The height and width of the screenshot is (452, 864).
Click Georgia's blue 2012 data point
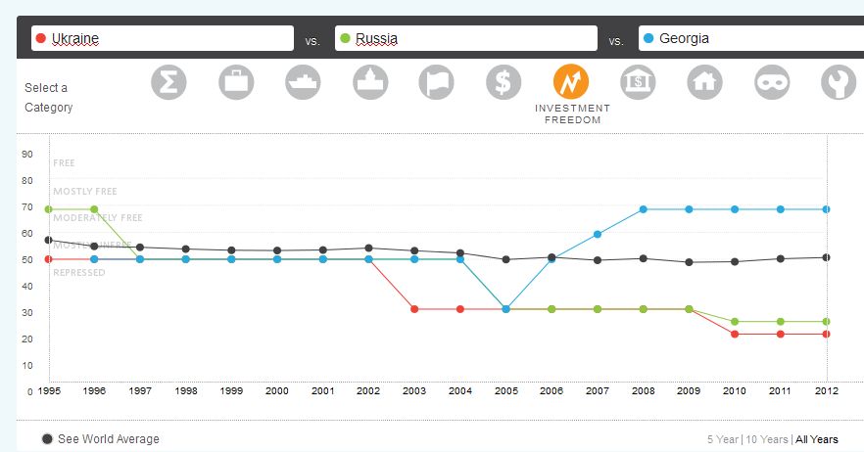click(826, 209)
